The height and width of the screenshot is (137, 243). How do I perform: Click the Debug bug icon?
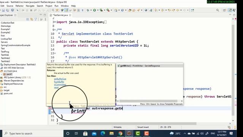[x=88, y=10]
